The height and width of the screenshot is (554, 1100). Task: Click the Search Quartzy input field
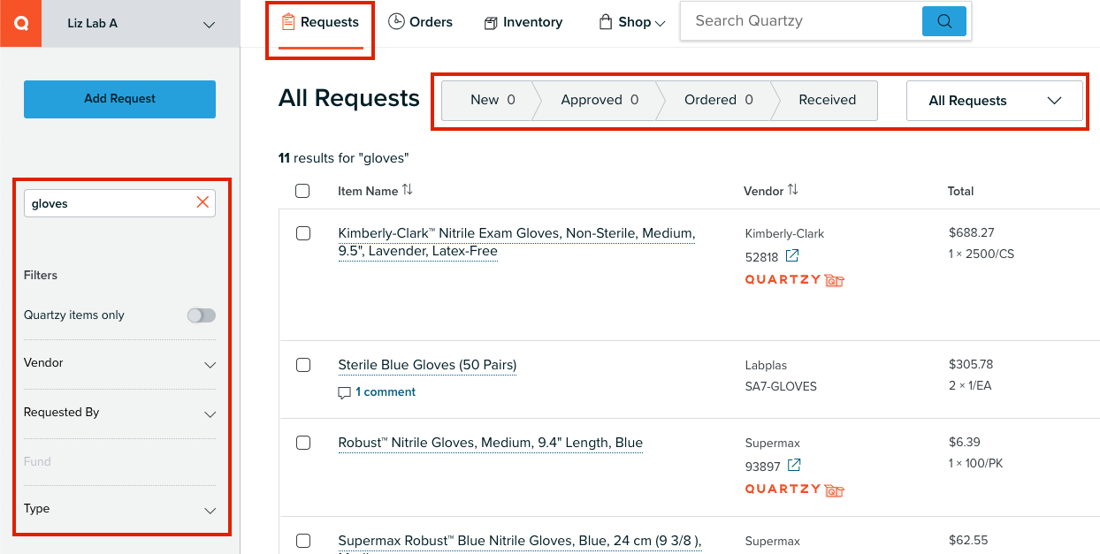[801, 21]
